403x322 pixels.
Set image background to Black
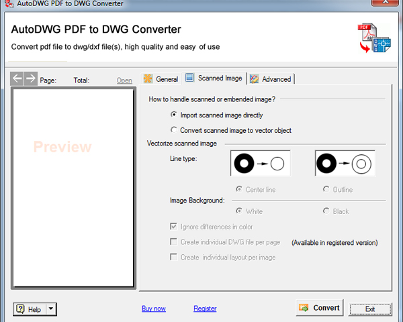coord(326,211)
